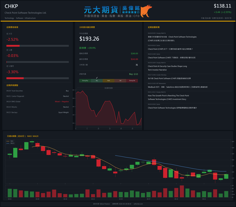Screen dimensions: 236x207
Task: Click the orange bull logo icon
Action: coord(146,11)
